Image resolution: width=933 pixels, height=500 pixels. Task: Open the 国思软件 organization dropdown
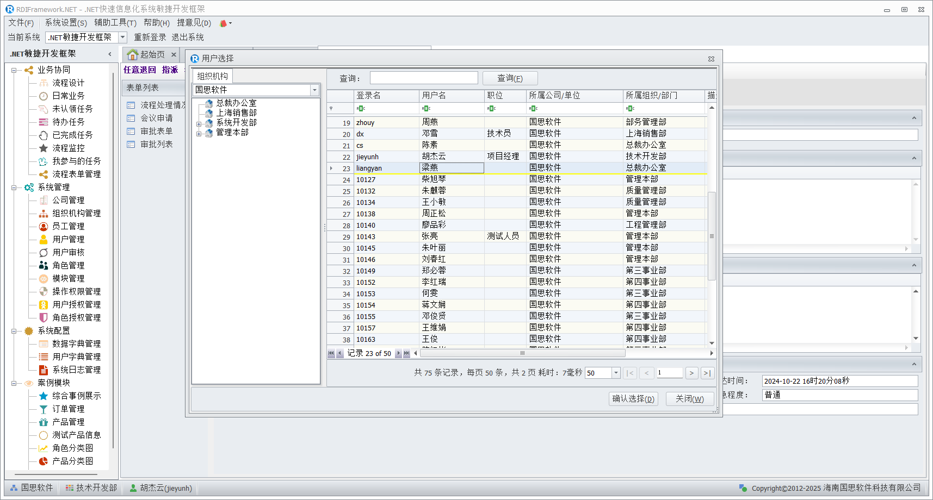(314, 90)
